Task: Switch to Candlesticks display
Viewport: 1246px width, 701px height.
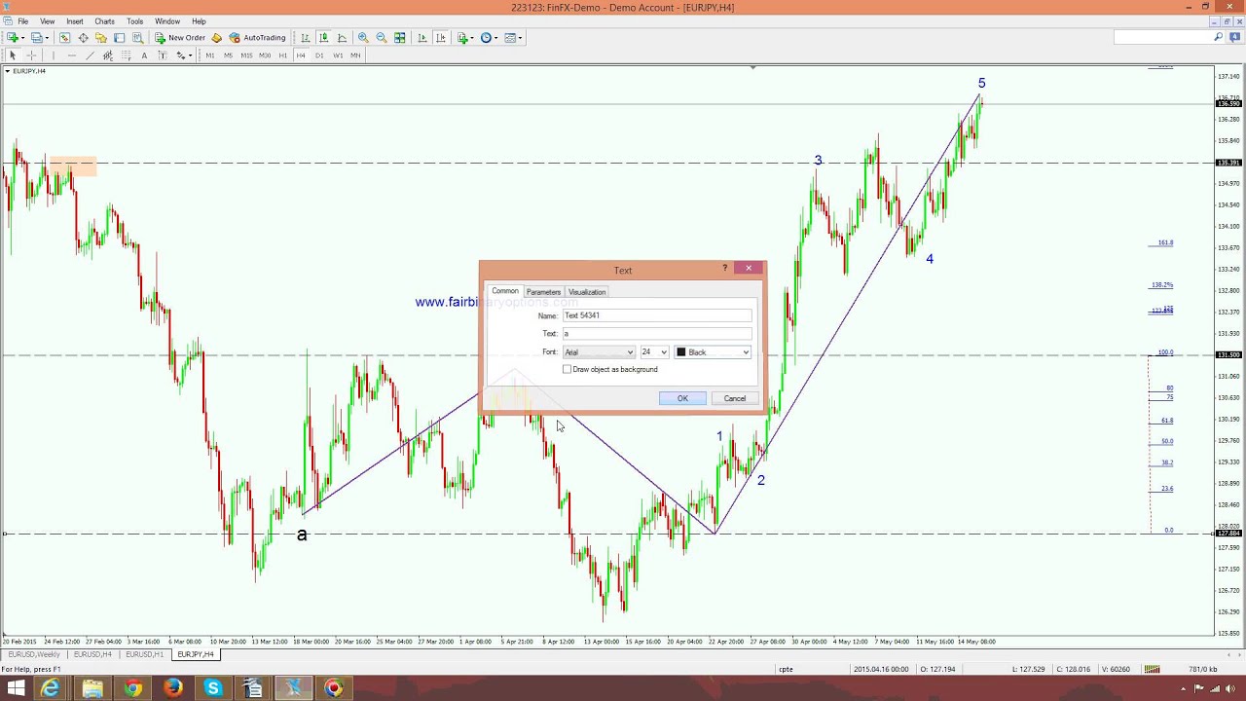Action: coord(324,38)
